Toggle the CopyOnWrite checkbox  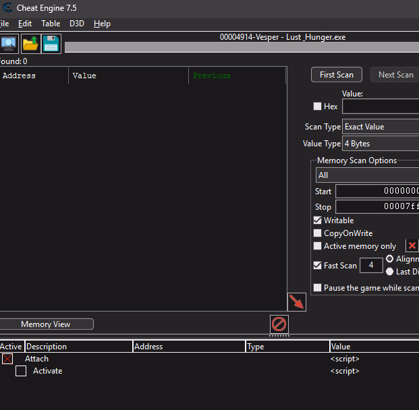click(x=318, y=233)
